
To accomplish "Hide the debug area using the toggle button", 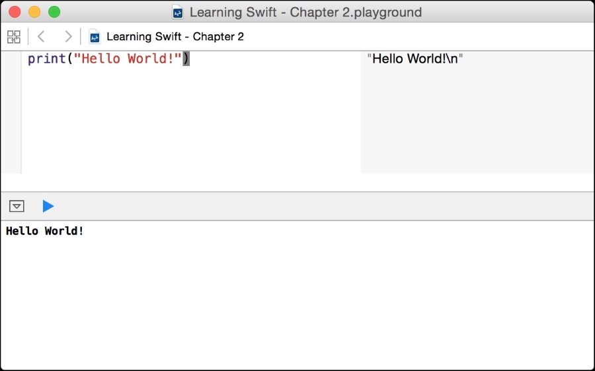I will point(17,207).
